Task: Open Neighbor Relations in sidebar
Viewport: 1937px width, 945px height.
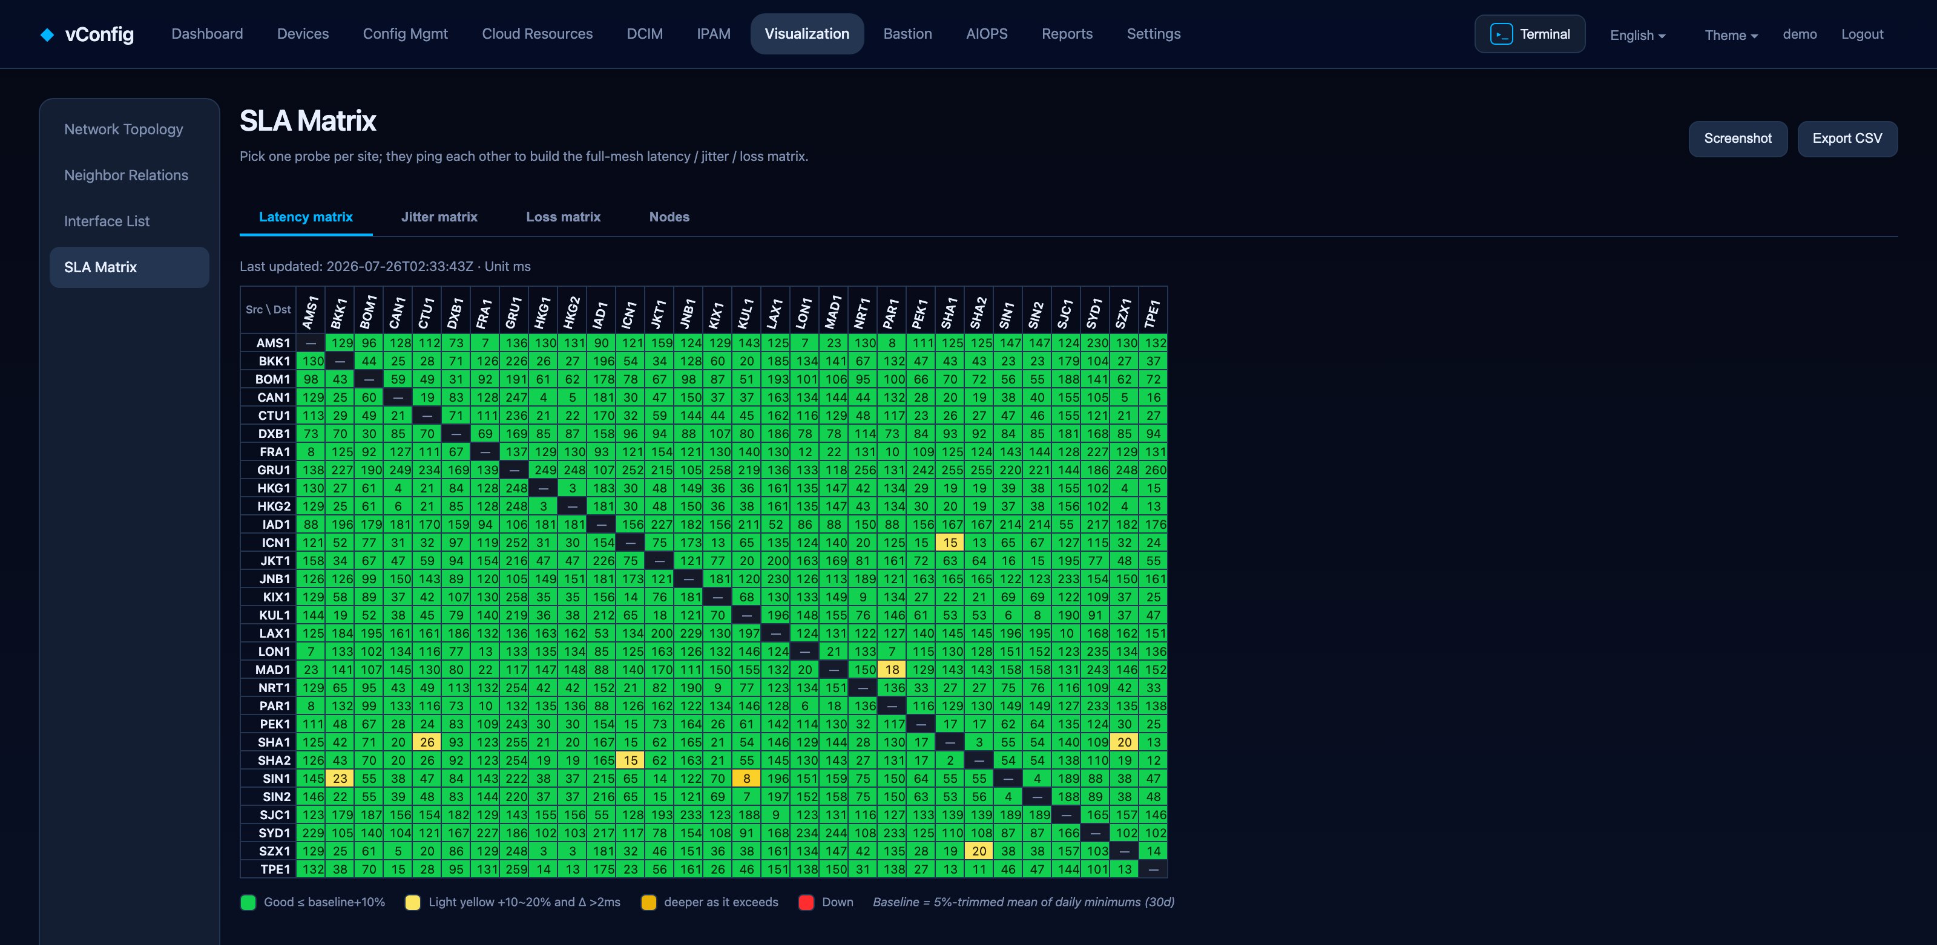Action: tap(130, 175)
